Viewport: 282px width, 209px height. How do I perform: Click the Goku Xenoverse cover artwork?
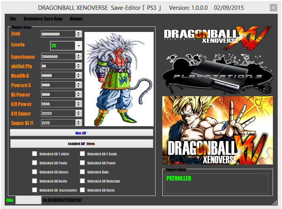click(217, 130)
